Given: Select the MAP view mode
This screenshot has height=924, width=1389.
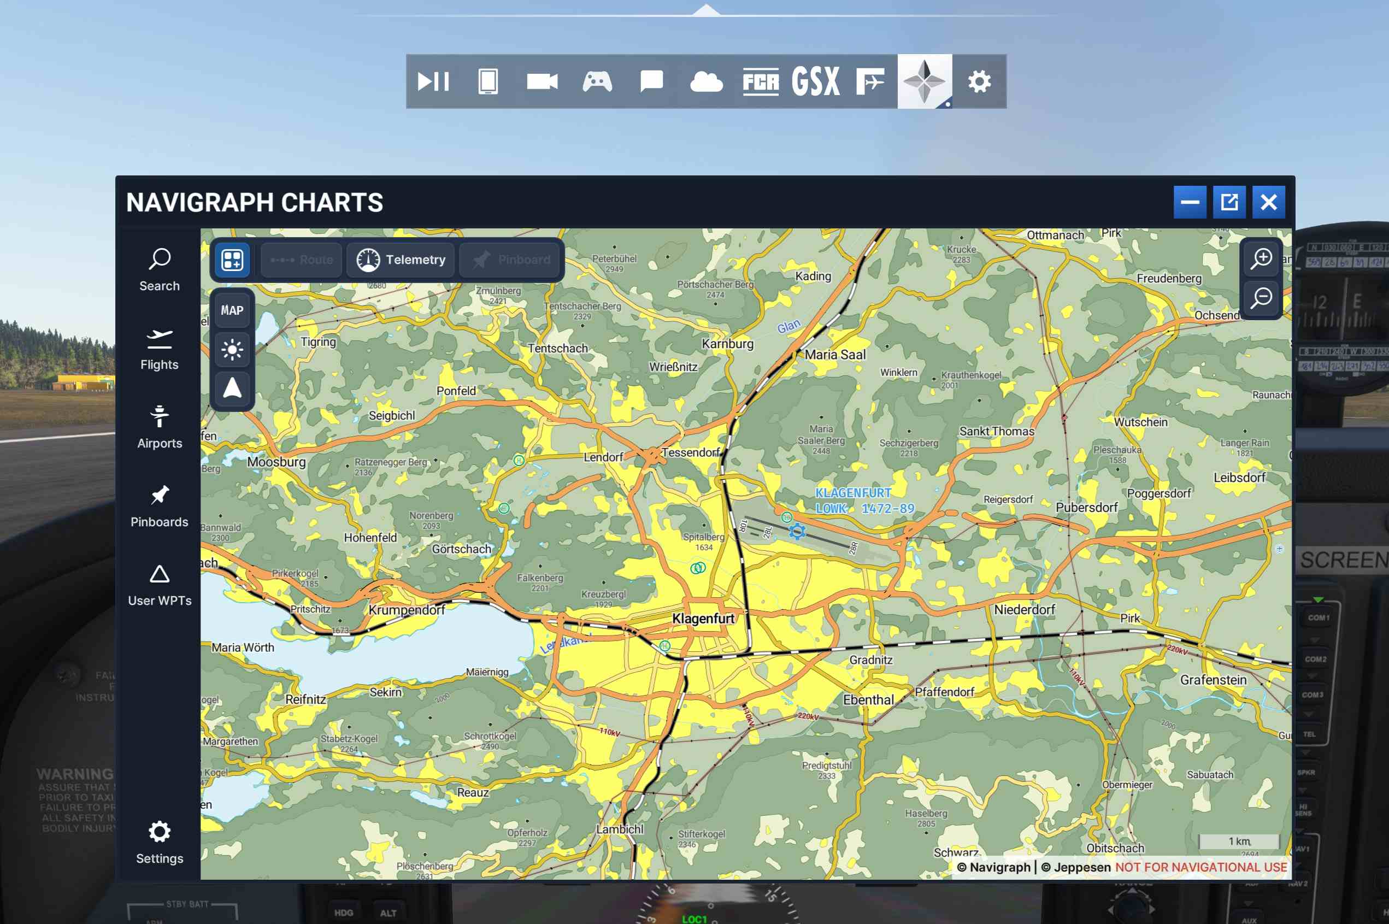Looking at the screenshot, I should click(231, 308).
